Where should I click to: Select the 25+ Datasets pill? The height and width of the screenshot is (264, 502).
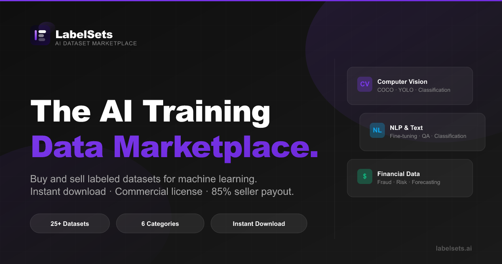[70, 223]
